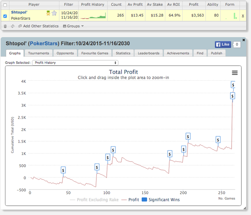Open the Tournaments tab
The image size is (251, 215).
(39, 53)
